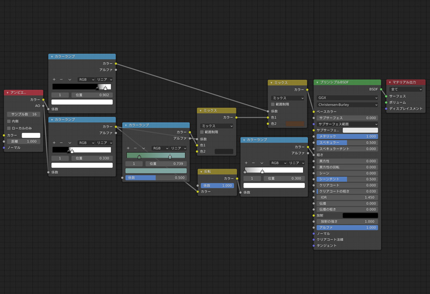Click the メタリック slider in プリンシプルBSDF

(x=347, y=137)
